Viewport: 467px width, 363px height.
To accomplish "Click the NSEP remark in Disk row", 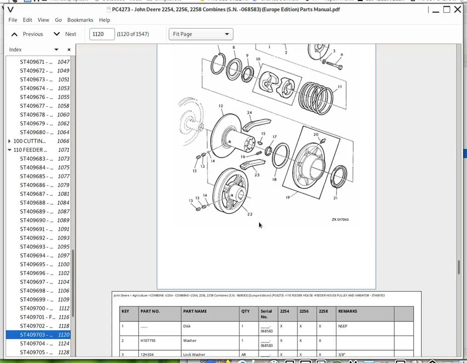I will tap(342, 326).
